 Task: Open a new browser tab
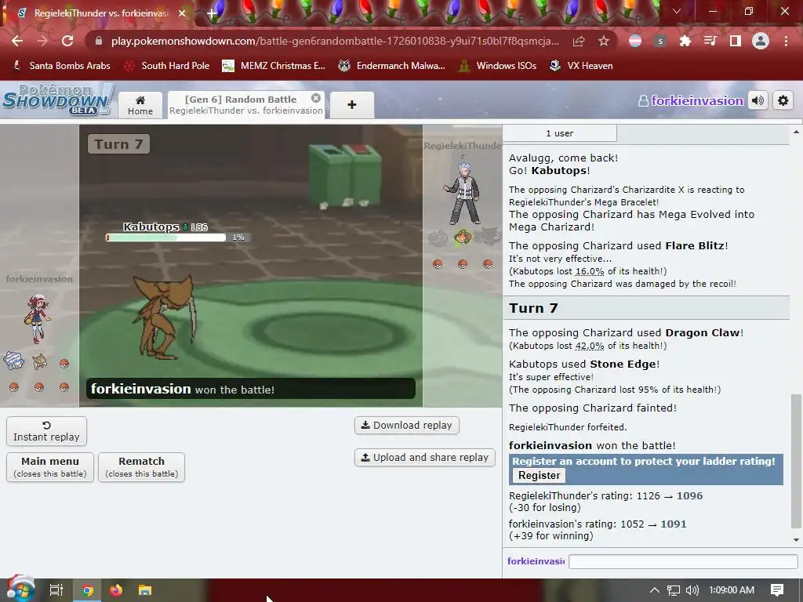212,13
